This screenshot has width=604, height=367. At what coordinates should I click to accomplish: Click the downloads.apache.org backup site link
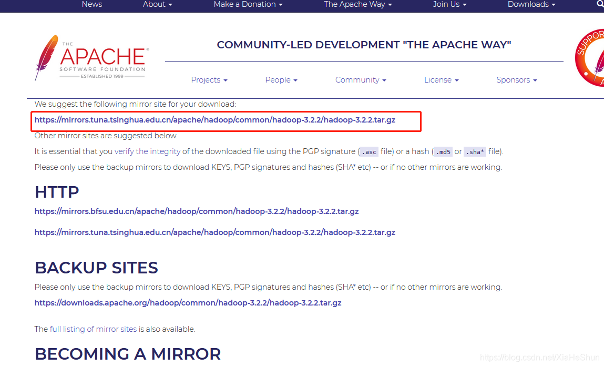click(188, 303)
